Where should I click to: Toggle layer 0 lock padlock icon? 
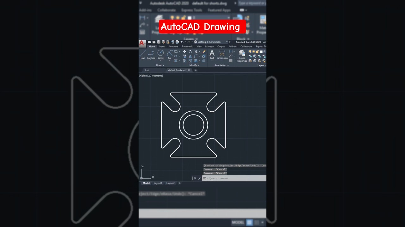pyautogui.click(x=257, y=51)
